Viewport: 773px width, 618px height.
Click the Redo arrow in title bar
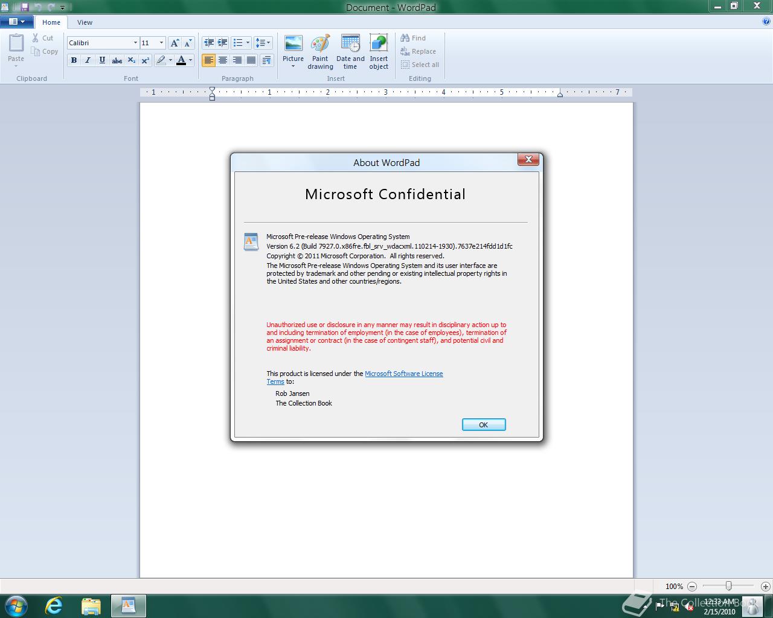coord(51,7)
